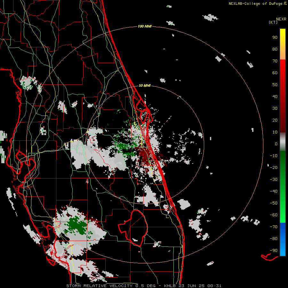Image resolution: width=288 pixels, height=288 pixels.
Task: Click the positive 20 value on the scale
Action: point(275,120)
